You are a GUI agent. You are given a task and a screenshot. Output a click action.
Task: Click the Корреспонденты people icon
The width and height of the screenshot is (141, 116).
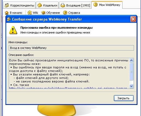7,5
